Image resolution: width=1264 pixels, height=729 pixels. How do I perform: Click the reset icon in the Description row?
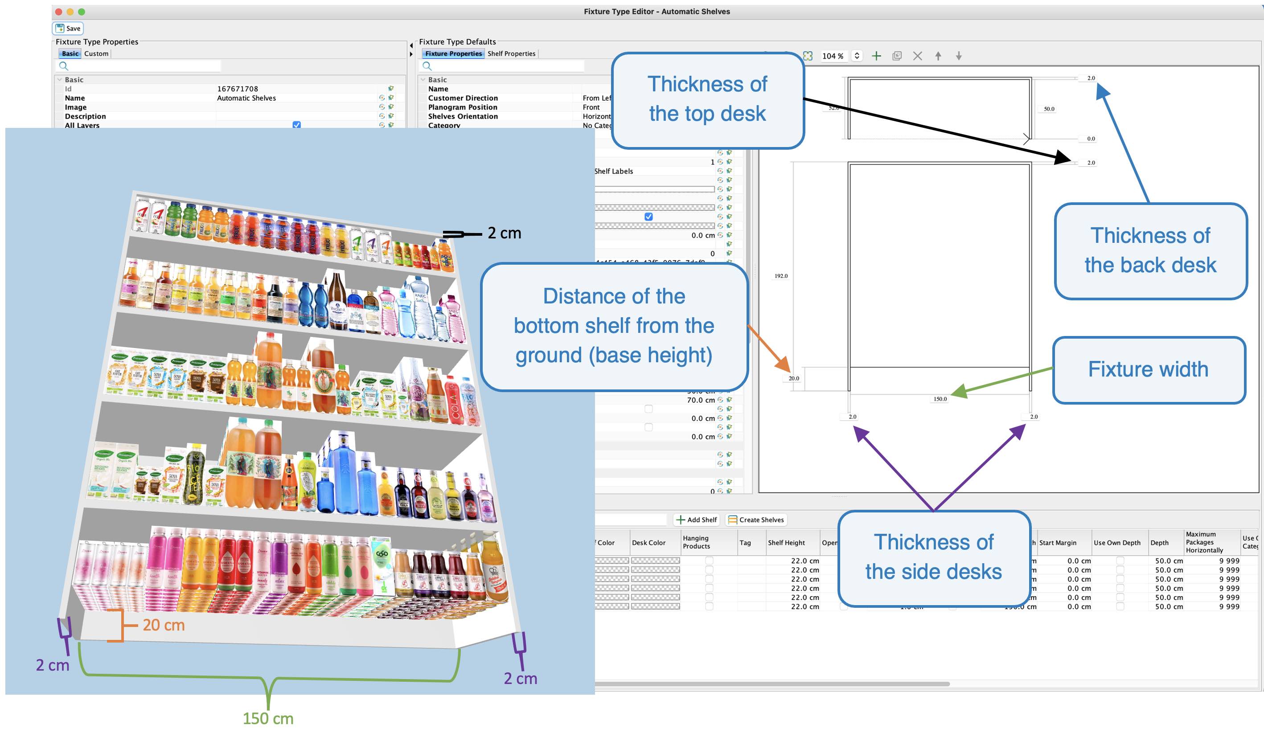(x=382, y=116)
